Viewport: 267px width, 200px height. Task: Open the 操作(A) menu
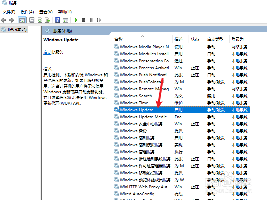pyautogui.click(x=27, y=12)
